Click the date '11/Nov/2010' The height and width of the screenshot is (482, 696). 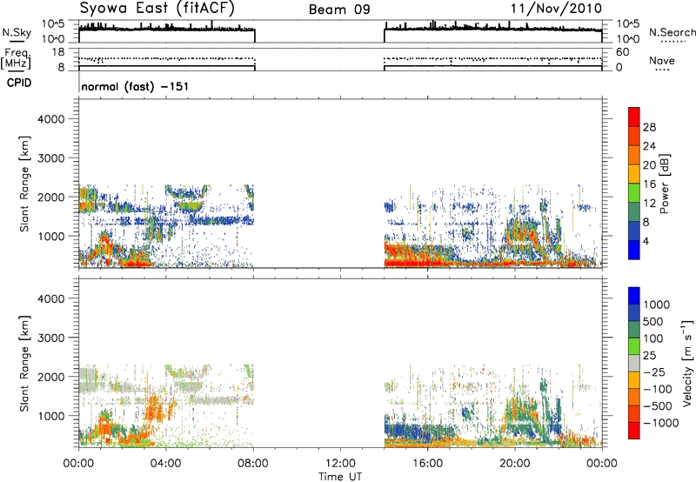point(556,8)
